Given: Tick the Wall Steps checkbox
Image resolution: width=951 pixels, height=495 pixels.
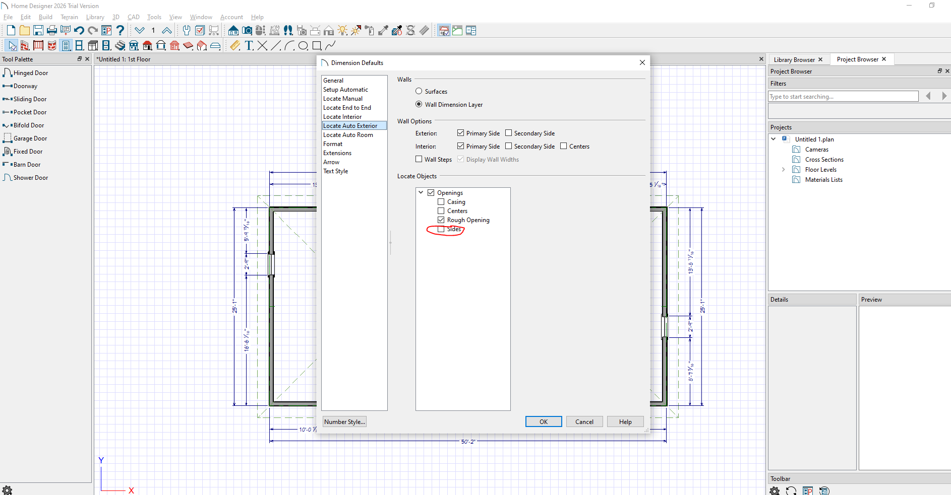Looking at the screenshot, I should point(419,159).
